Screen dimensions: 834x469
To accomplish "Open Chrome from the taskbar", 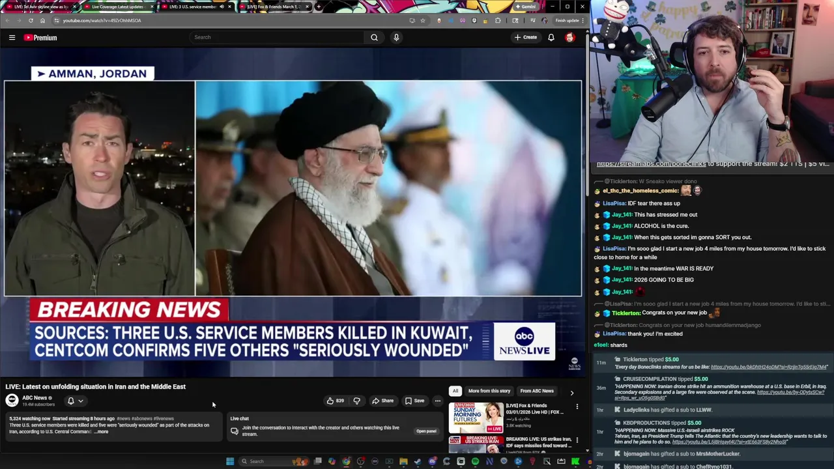I will coord(346,461).
